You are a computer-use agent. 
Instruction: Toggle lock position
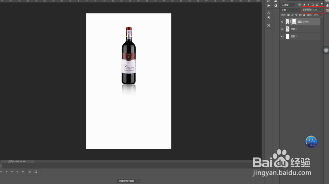296,15
